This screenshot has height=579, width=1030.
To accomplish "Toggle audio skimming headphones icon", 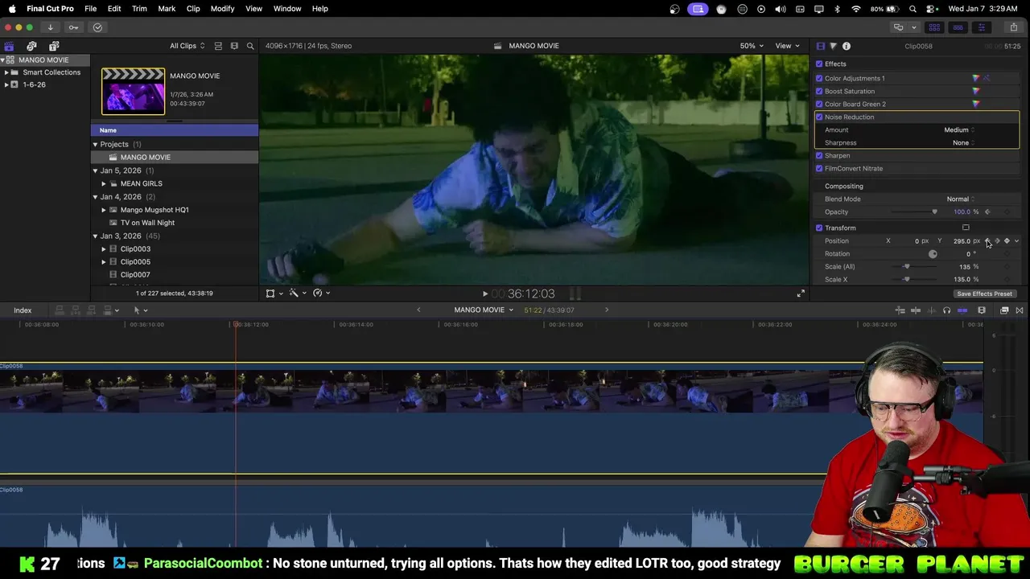I will coord(946,310).
